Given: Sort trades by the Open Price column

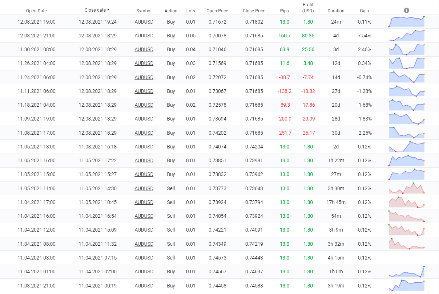Looking at the screenshot, I should point(217,11).
